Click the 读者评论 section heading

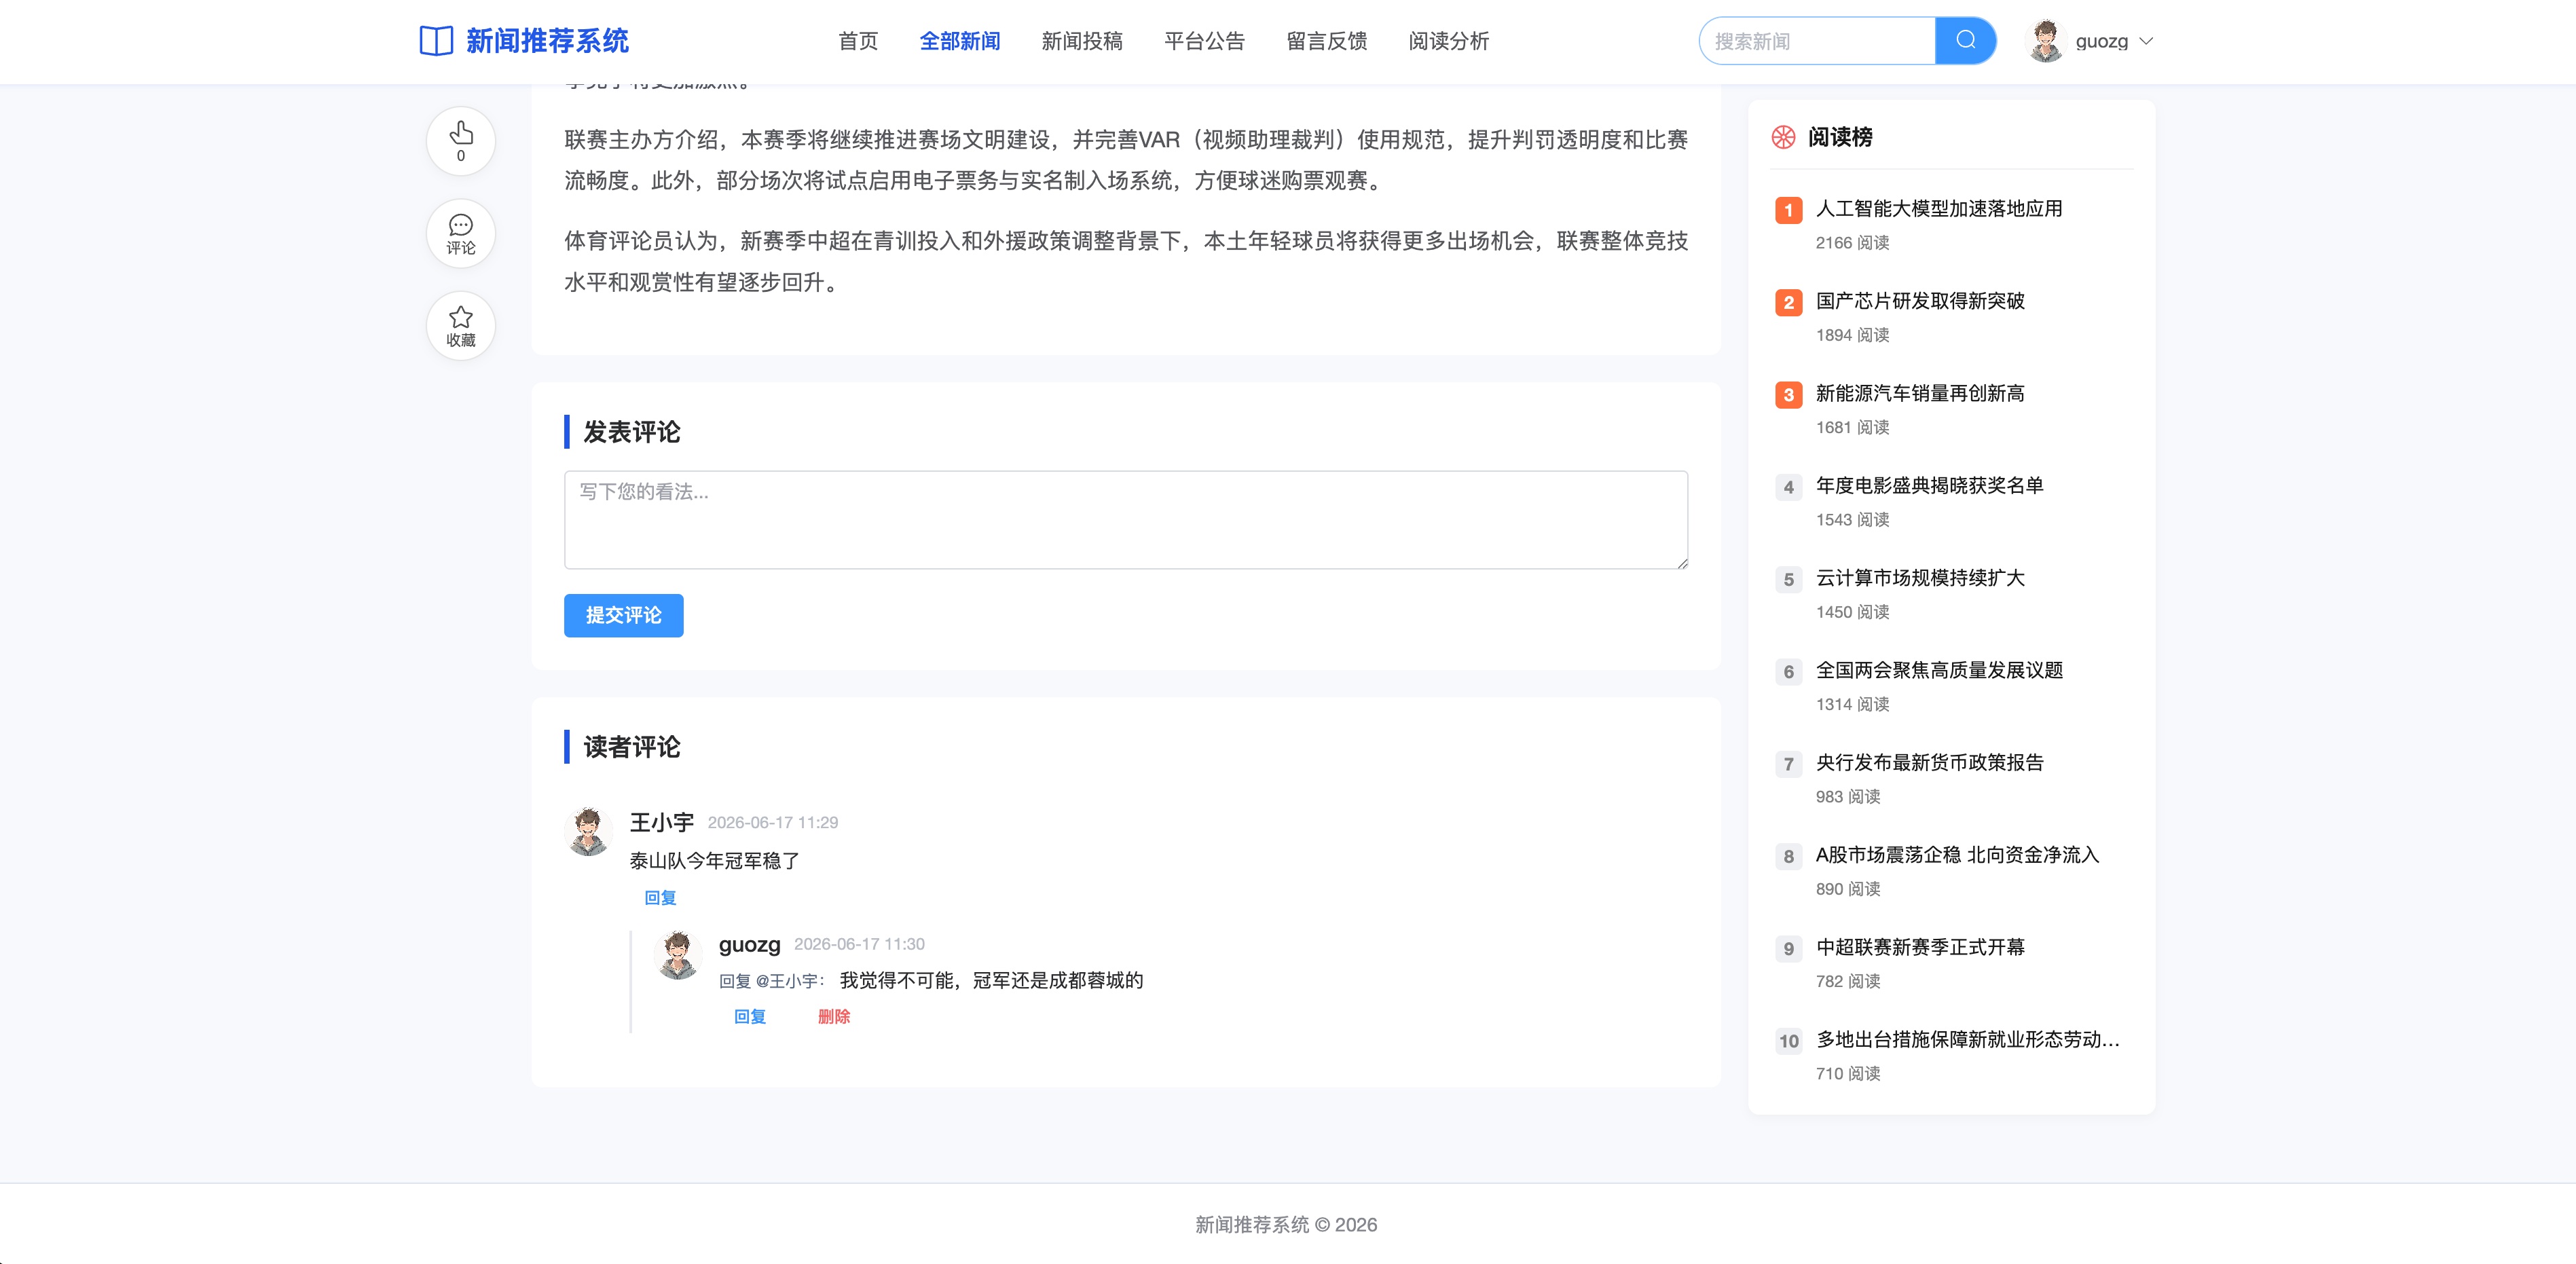point(631,747)
